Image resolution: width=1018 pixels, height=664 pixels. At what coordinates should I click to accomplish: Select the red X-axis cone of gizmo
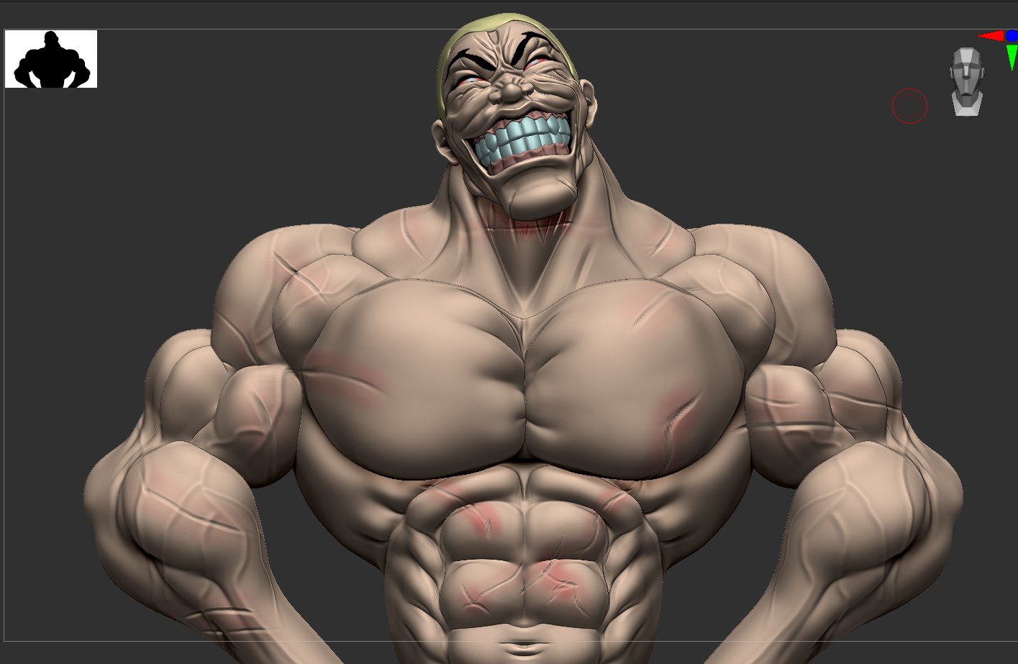(x=991, y=36)
